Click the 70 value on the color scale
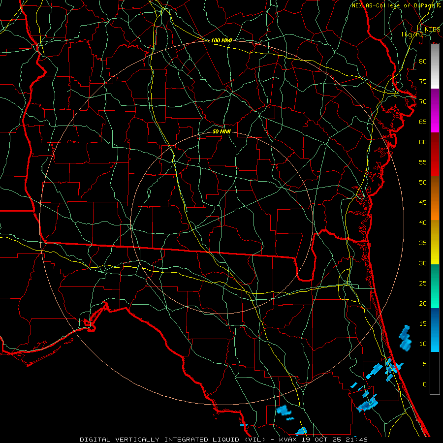 click(423, 102)
